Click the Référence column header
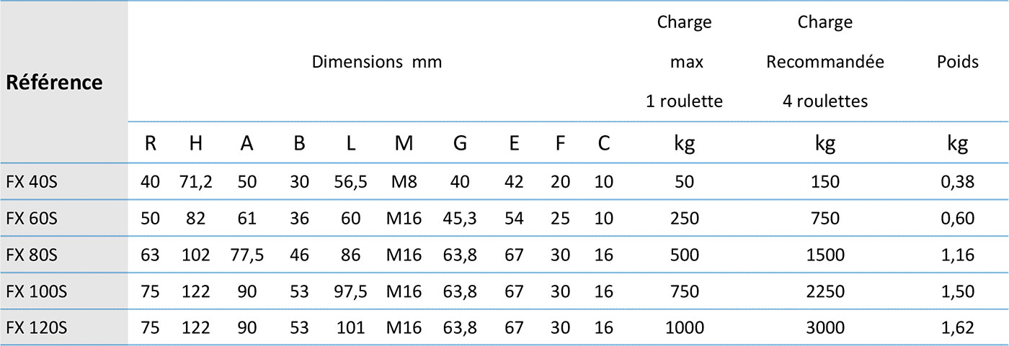1009x346 pixels. [54, 82]
